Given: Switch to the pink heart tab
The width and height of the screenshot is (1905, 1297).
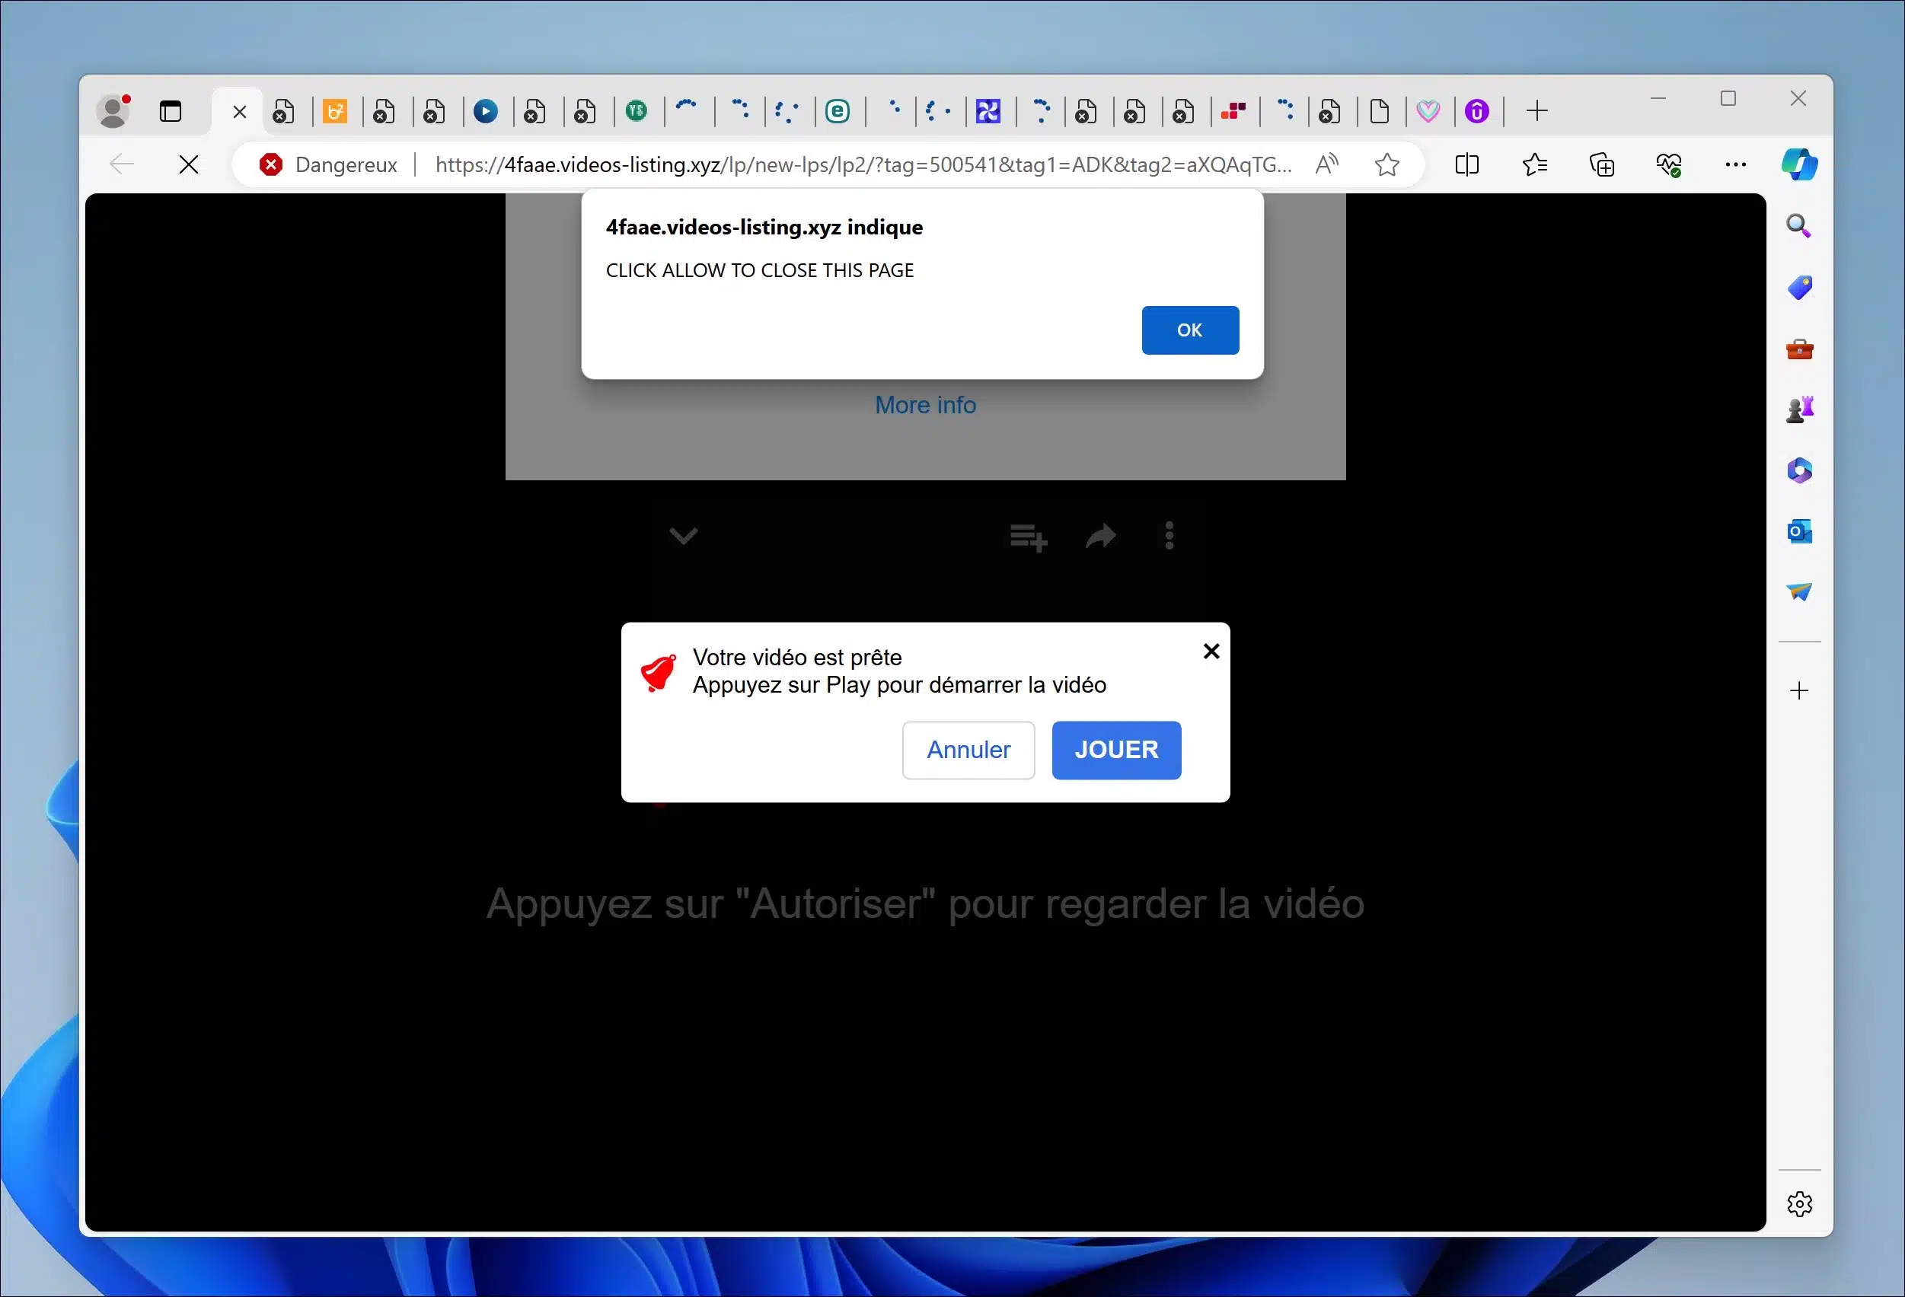Looking at the screenshot, I should pos(1428,110).
